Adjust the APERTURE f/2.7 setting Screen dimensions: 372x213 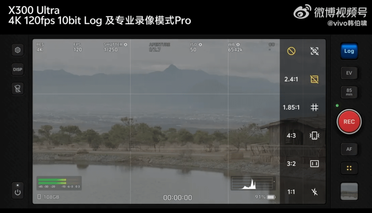tap(159, 47)
